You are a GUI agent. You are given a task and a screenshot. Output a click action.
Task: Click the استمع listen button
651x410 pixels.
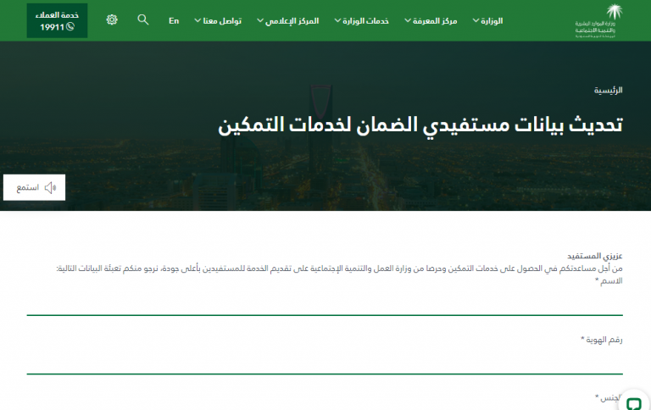click(35, 187)
